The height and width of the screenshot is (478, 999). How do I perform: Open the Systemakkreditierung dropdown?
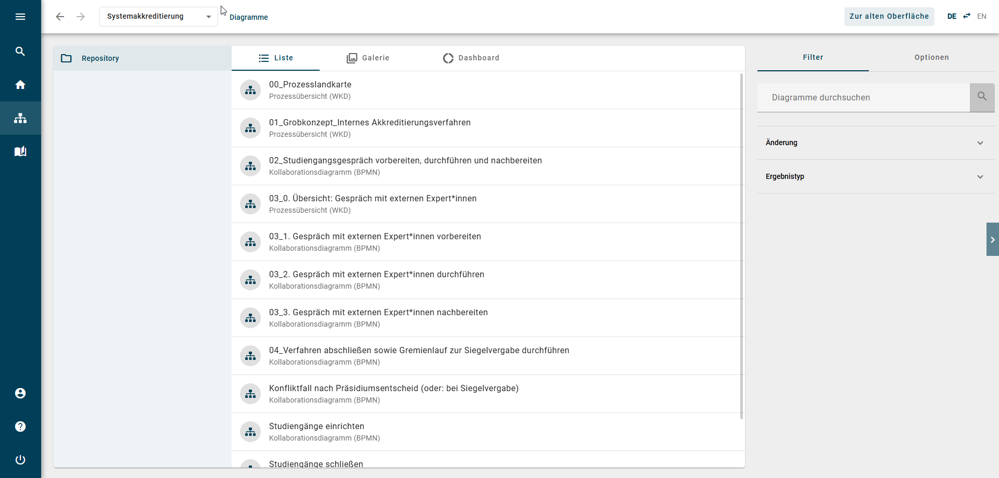[159, 17]
